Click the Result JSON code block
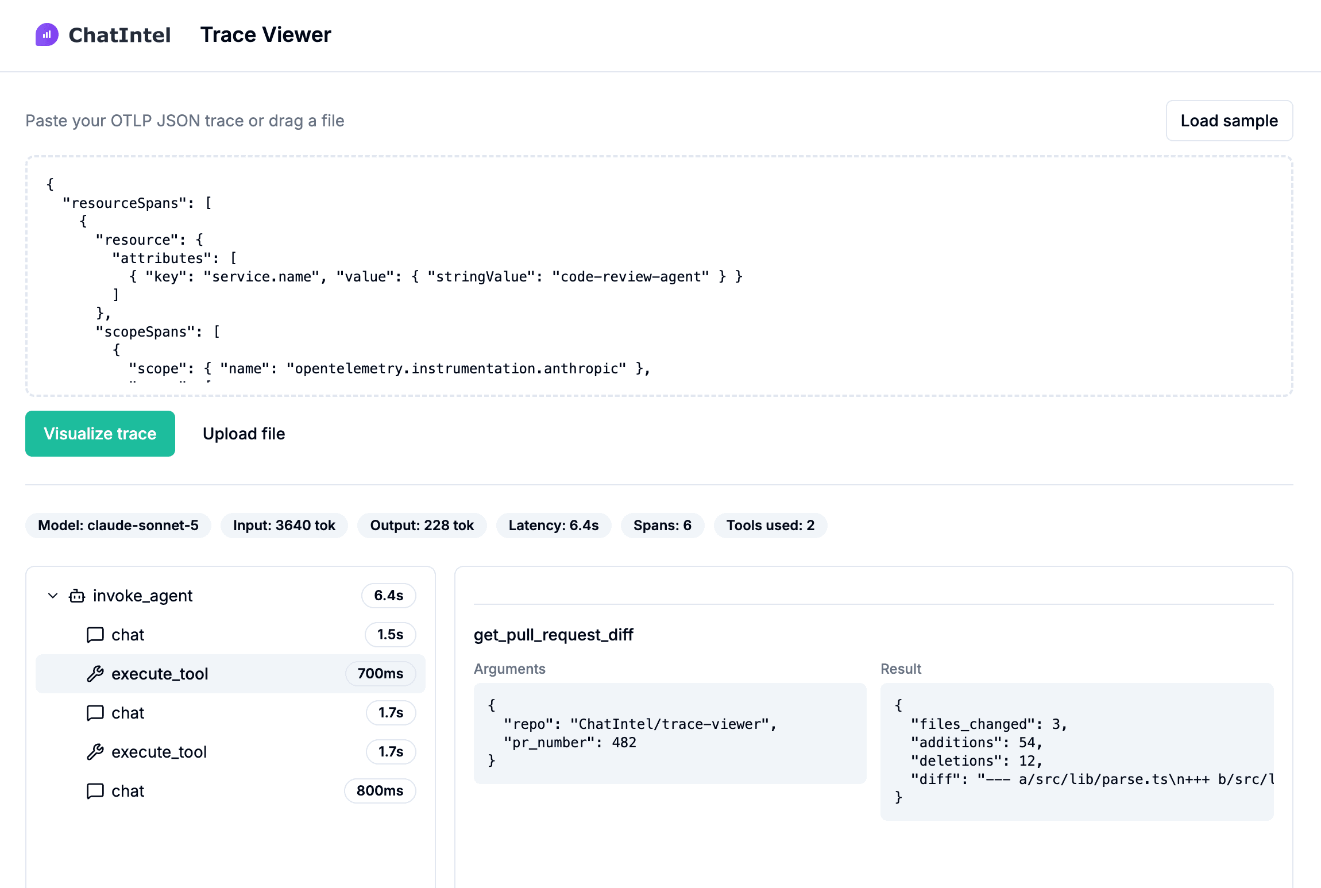Image resolution: width=1321 pixels, height=888 pixels. pos(1077,752)
